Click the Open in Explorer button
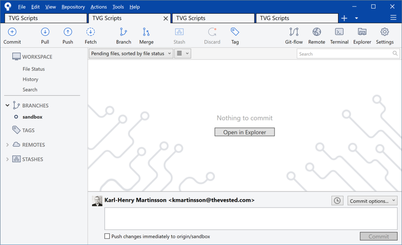Image resolution: width=402 pixels, height=245 pixels. 245,132
